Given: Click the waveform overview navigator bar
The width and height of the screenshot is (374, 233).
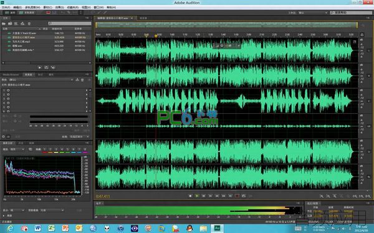Looking at the screenshot, I should [226, 25].
